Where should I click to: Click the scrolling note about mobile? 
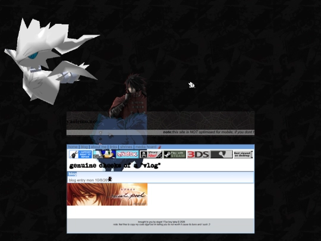(x=209, y=132)
